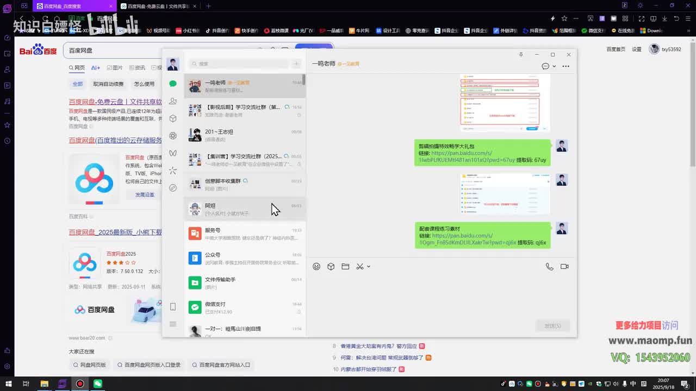Screen dimensions: 696x391
Task: Click the WeChat chat search field
Action: (238, 64)
